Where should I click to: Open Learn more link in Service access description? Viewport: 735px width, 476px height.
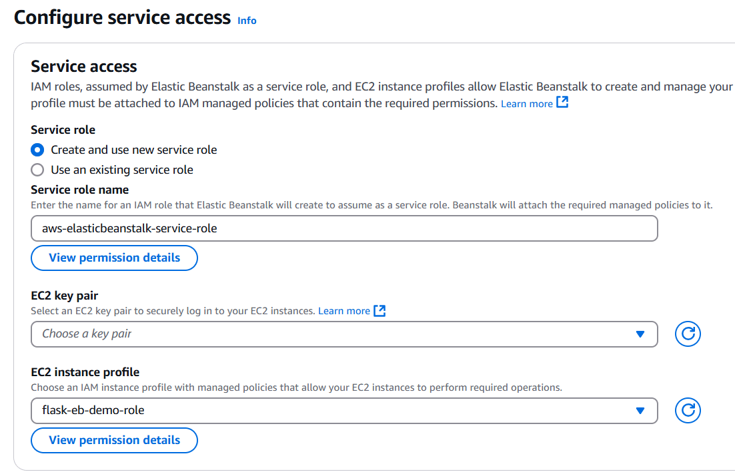[526, 104]
